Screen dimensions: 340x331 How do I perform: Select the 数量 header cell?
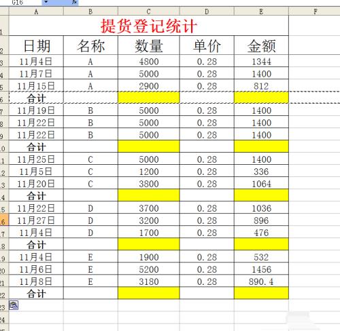149,45
